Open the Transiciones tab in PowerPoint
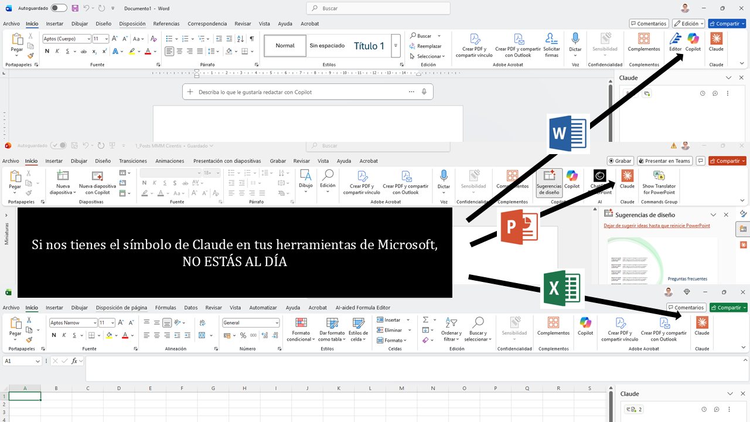750x422 pixels. 133,161
